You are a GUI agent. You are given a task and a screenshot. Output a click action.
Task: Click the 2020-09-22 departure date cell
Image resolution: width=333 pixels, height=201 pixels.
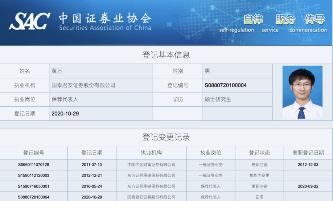point(308,186)
